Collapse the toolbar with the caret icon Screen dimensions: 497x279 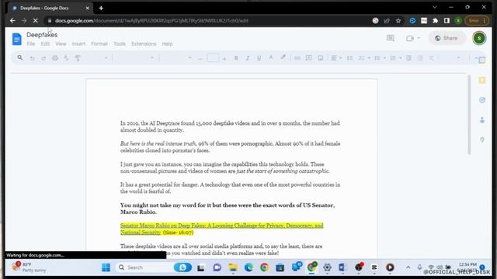[x=475, y=59]
